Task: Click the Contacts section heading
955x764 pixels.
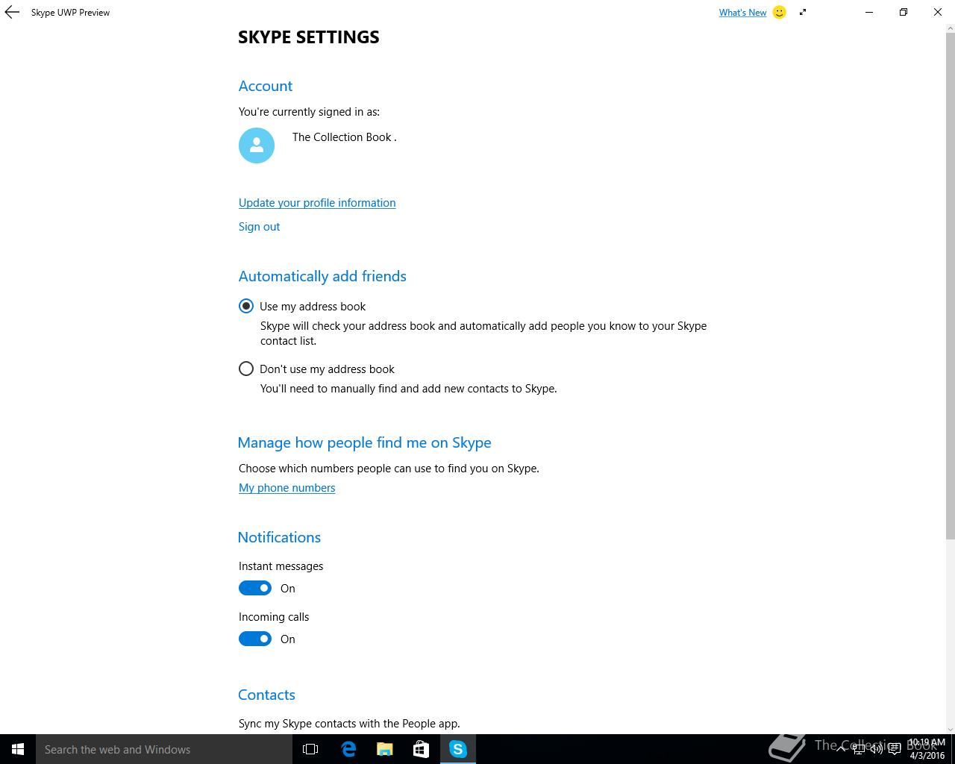Action: pyautogui.click(x=266, y=695)
